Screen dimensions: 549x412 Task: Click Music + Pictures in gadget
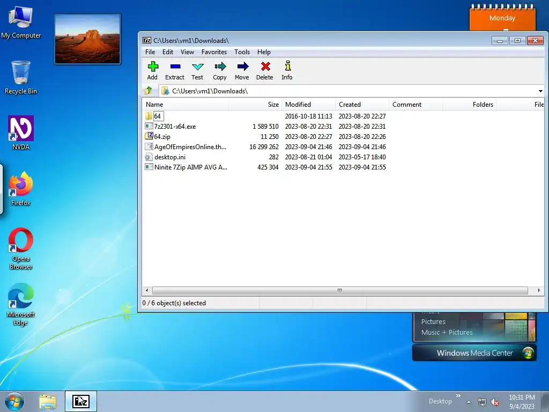tap(447, 333)
